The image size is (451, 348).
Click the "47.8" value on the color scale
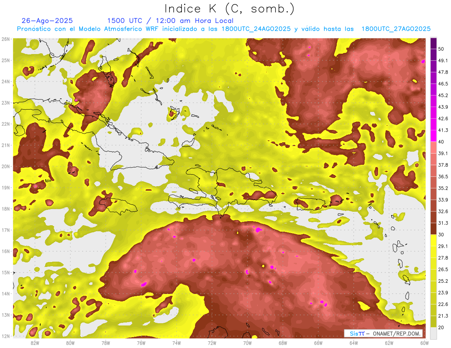[x=443, y=72]
